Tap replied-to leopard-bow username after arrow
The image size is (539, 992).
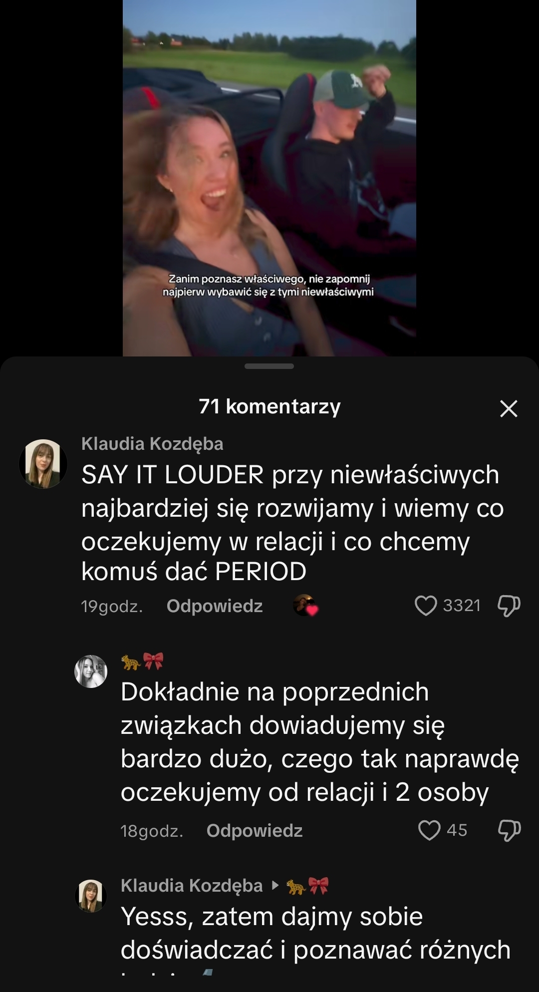point(307,886)
